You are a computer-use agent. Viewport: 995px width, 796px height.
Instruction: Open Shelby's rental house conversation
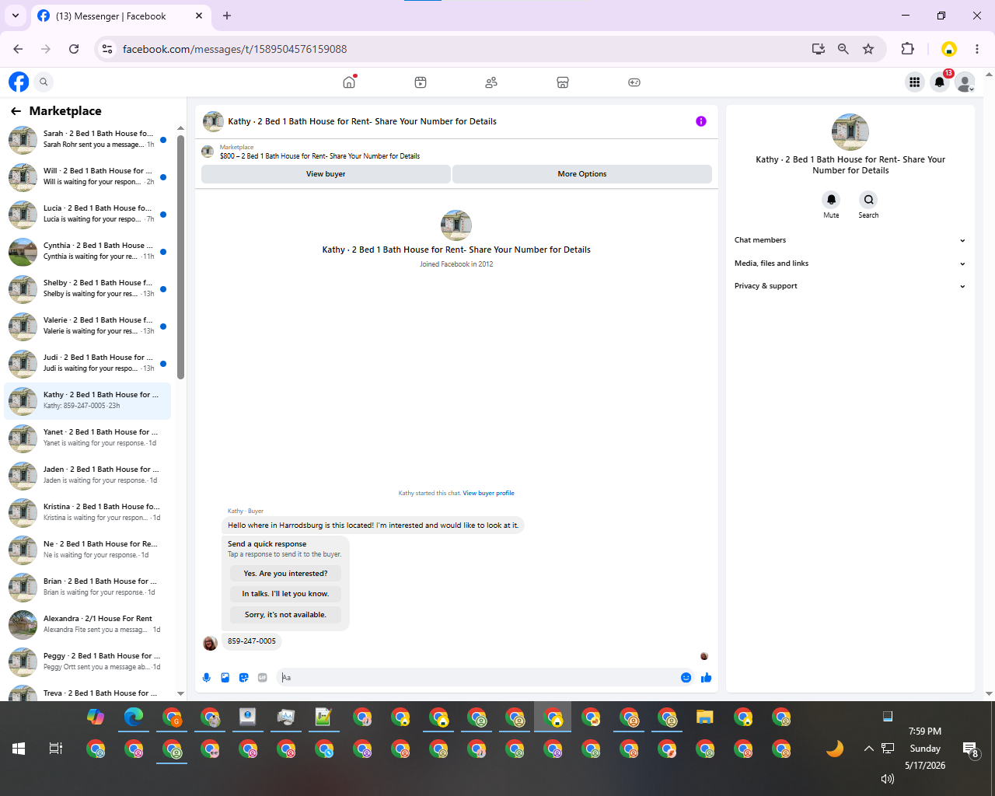(88, 288)
